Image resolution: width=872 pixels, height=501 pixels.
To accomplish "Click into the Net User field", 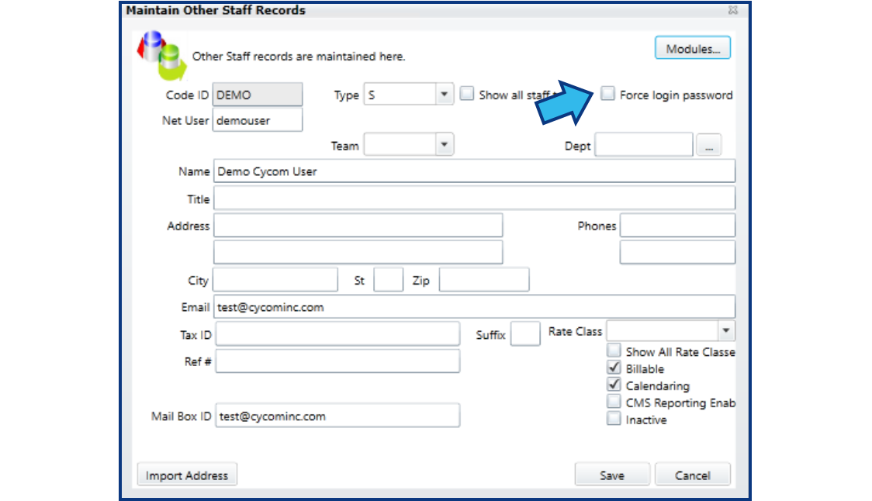I will [256, 120].
